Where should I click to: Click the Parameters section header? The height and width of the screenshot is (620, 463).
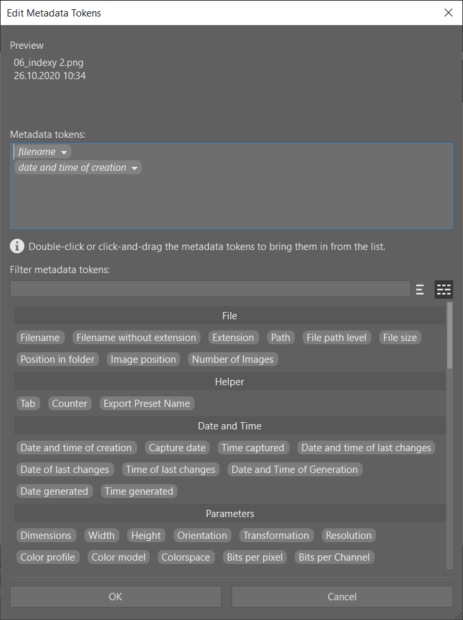(230, 514)
